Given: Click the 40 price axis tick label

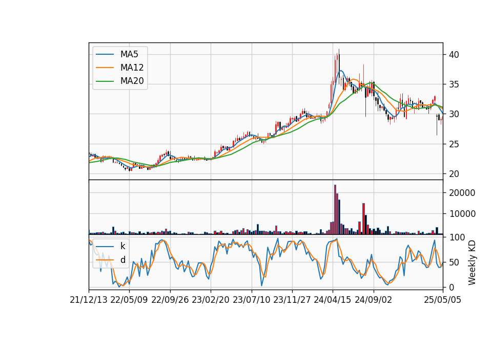Looking at the screenshot, I should pos(454,55).
